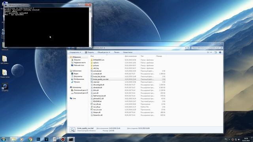Screen dimensions: 253x142
Task: Click the Печать toolbar button
Action: point(117,52)
